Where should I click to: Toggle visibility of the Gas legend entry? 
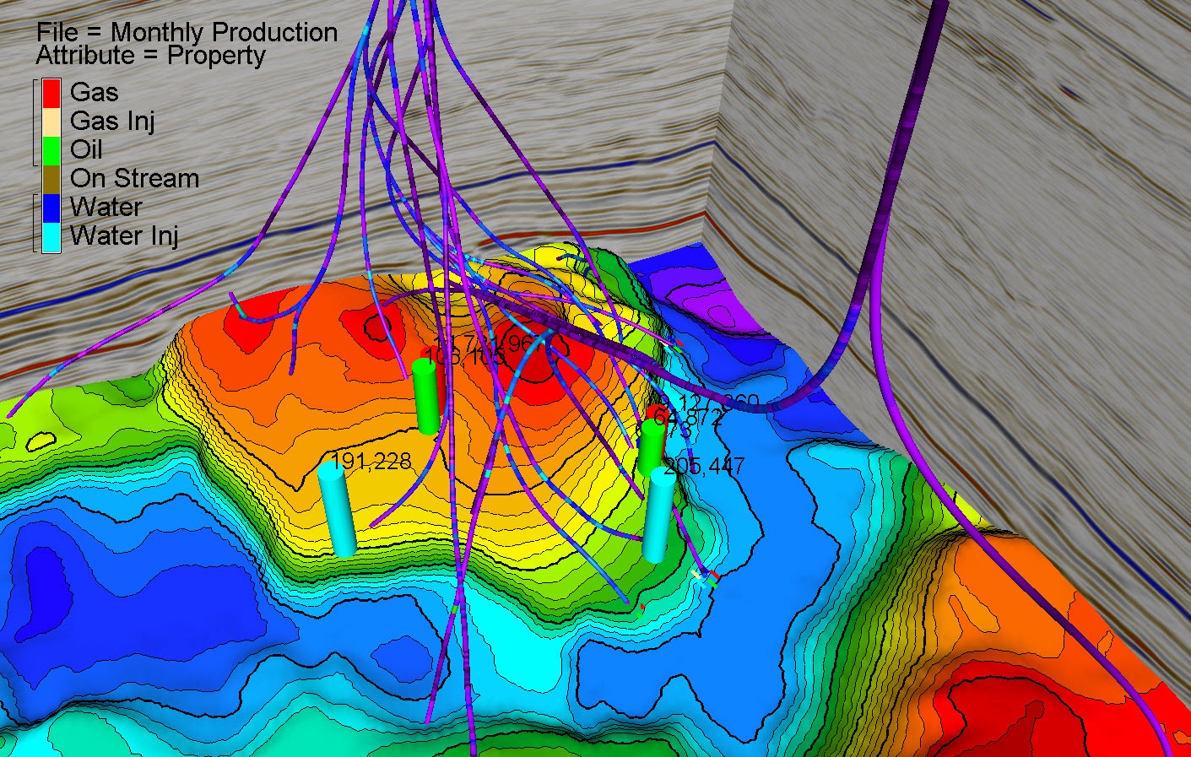[52, 92]
